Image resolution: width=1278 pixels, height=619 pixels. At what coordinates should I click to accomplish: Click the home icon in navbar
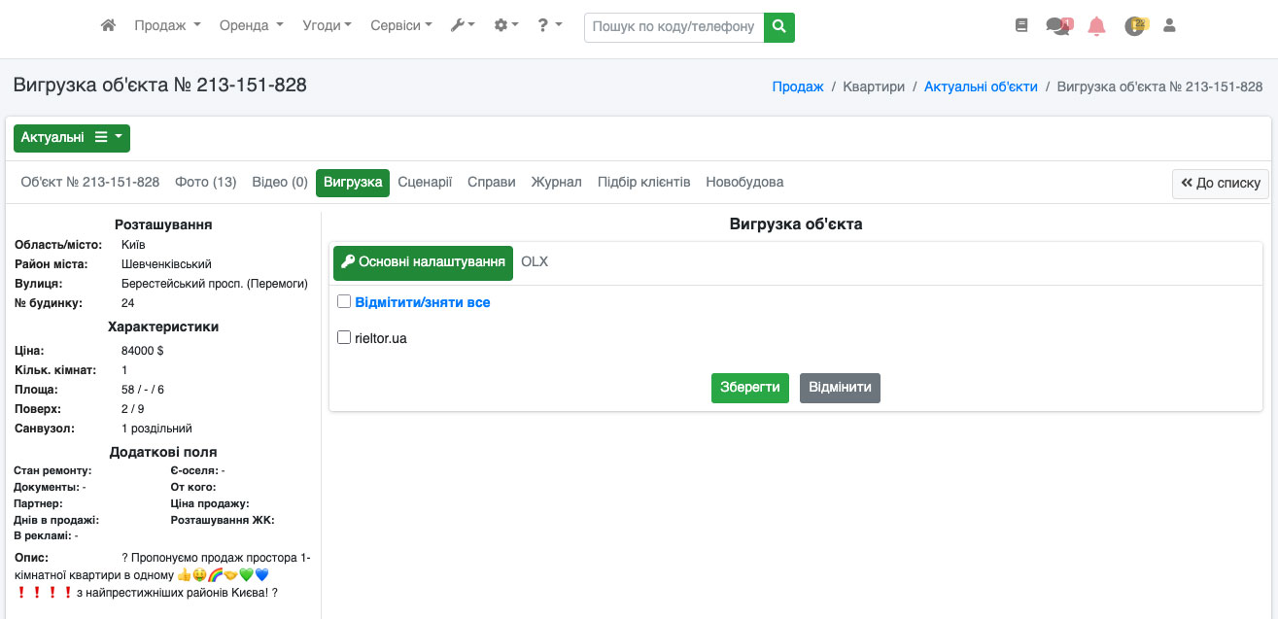109,26
